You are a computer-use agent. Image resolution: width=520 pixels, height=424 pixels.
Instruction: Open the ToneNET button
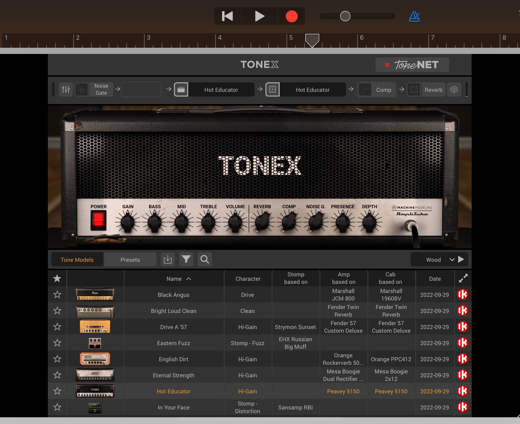(x=412, y=65)
